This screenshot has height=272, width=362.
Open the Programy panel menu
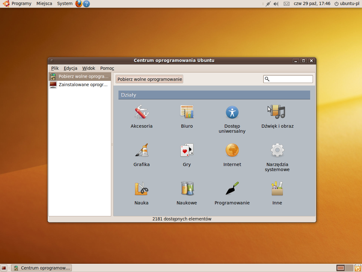pyautogui.click(x=21, y=3)
